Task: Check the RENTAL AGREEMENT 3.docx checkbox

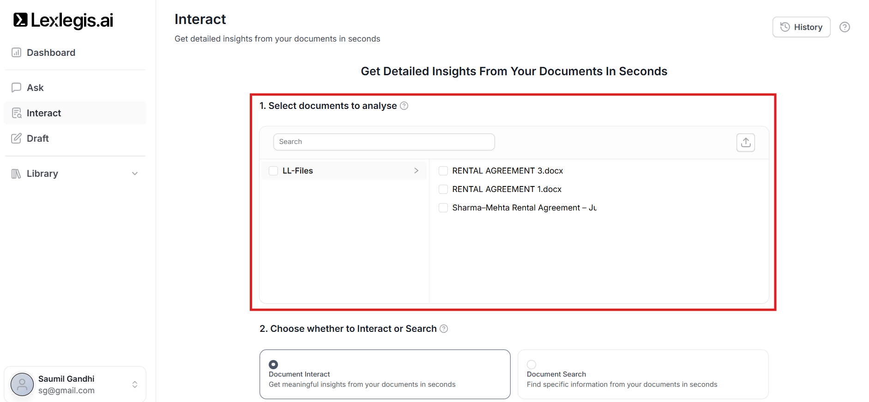Action: click(443, 171)
